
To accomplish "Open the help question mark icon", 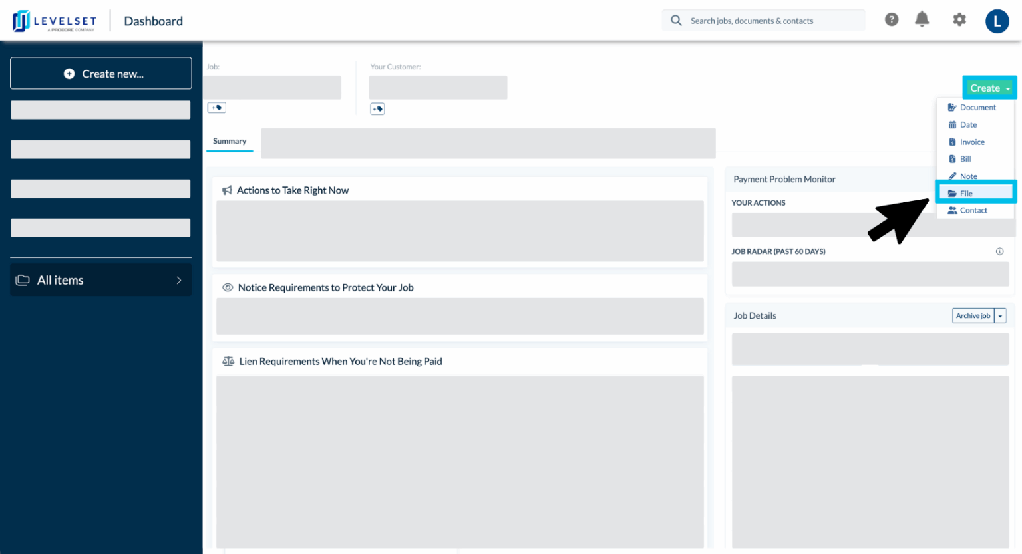I will 892,20.
